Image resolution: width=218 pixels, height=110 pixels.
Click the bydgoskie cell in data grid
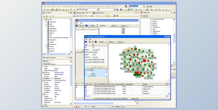[x=155, y=93]
